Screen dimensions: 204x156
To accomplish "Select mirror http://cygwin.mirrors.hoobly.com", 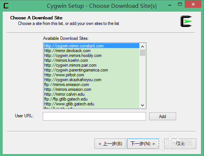I will pos(91,55).
